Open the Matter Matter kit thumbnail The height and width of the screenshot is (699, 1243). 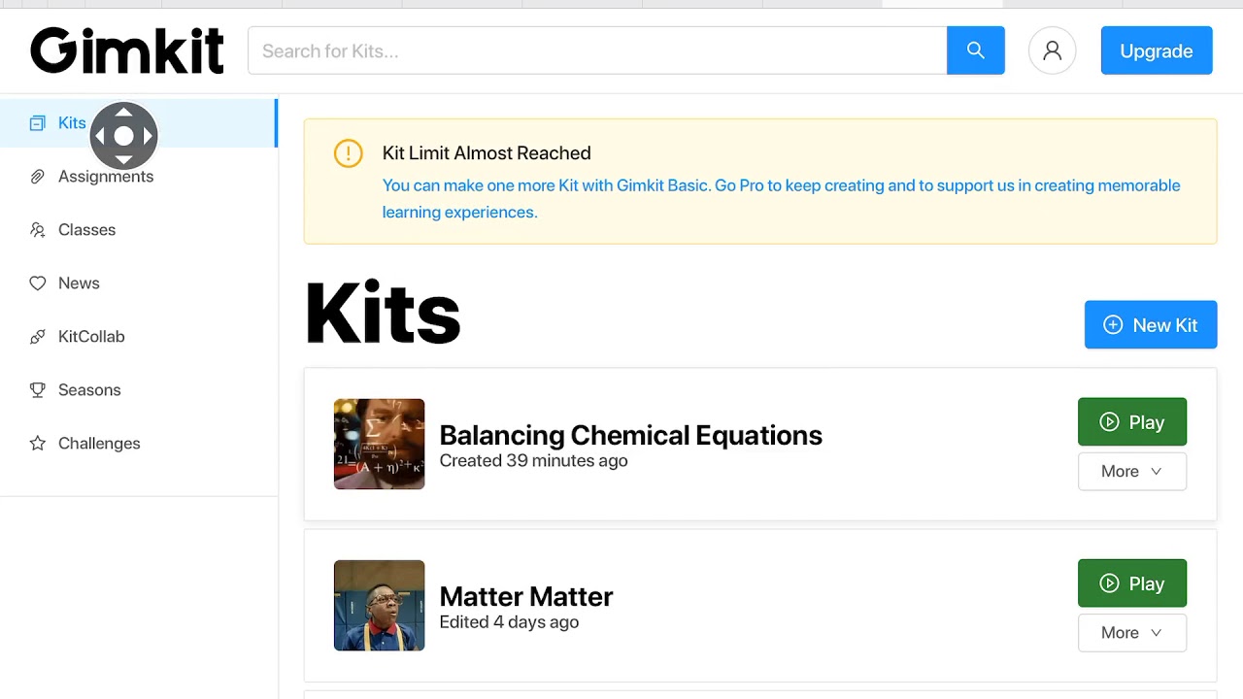(x=379, y=606)
